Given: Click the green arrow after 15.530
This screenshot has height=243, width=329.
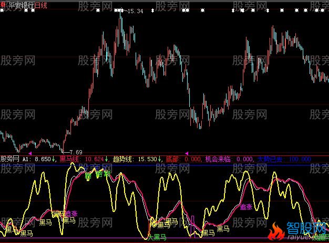Looking at the screenshot, I should 159,159.
